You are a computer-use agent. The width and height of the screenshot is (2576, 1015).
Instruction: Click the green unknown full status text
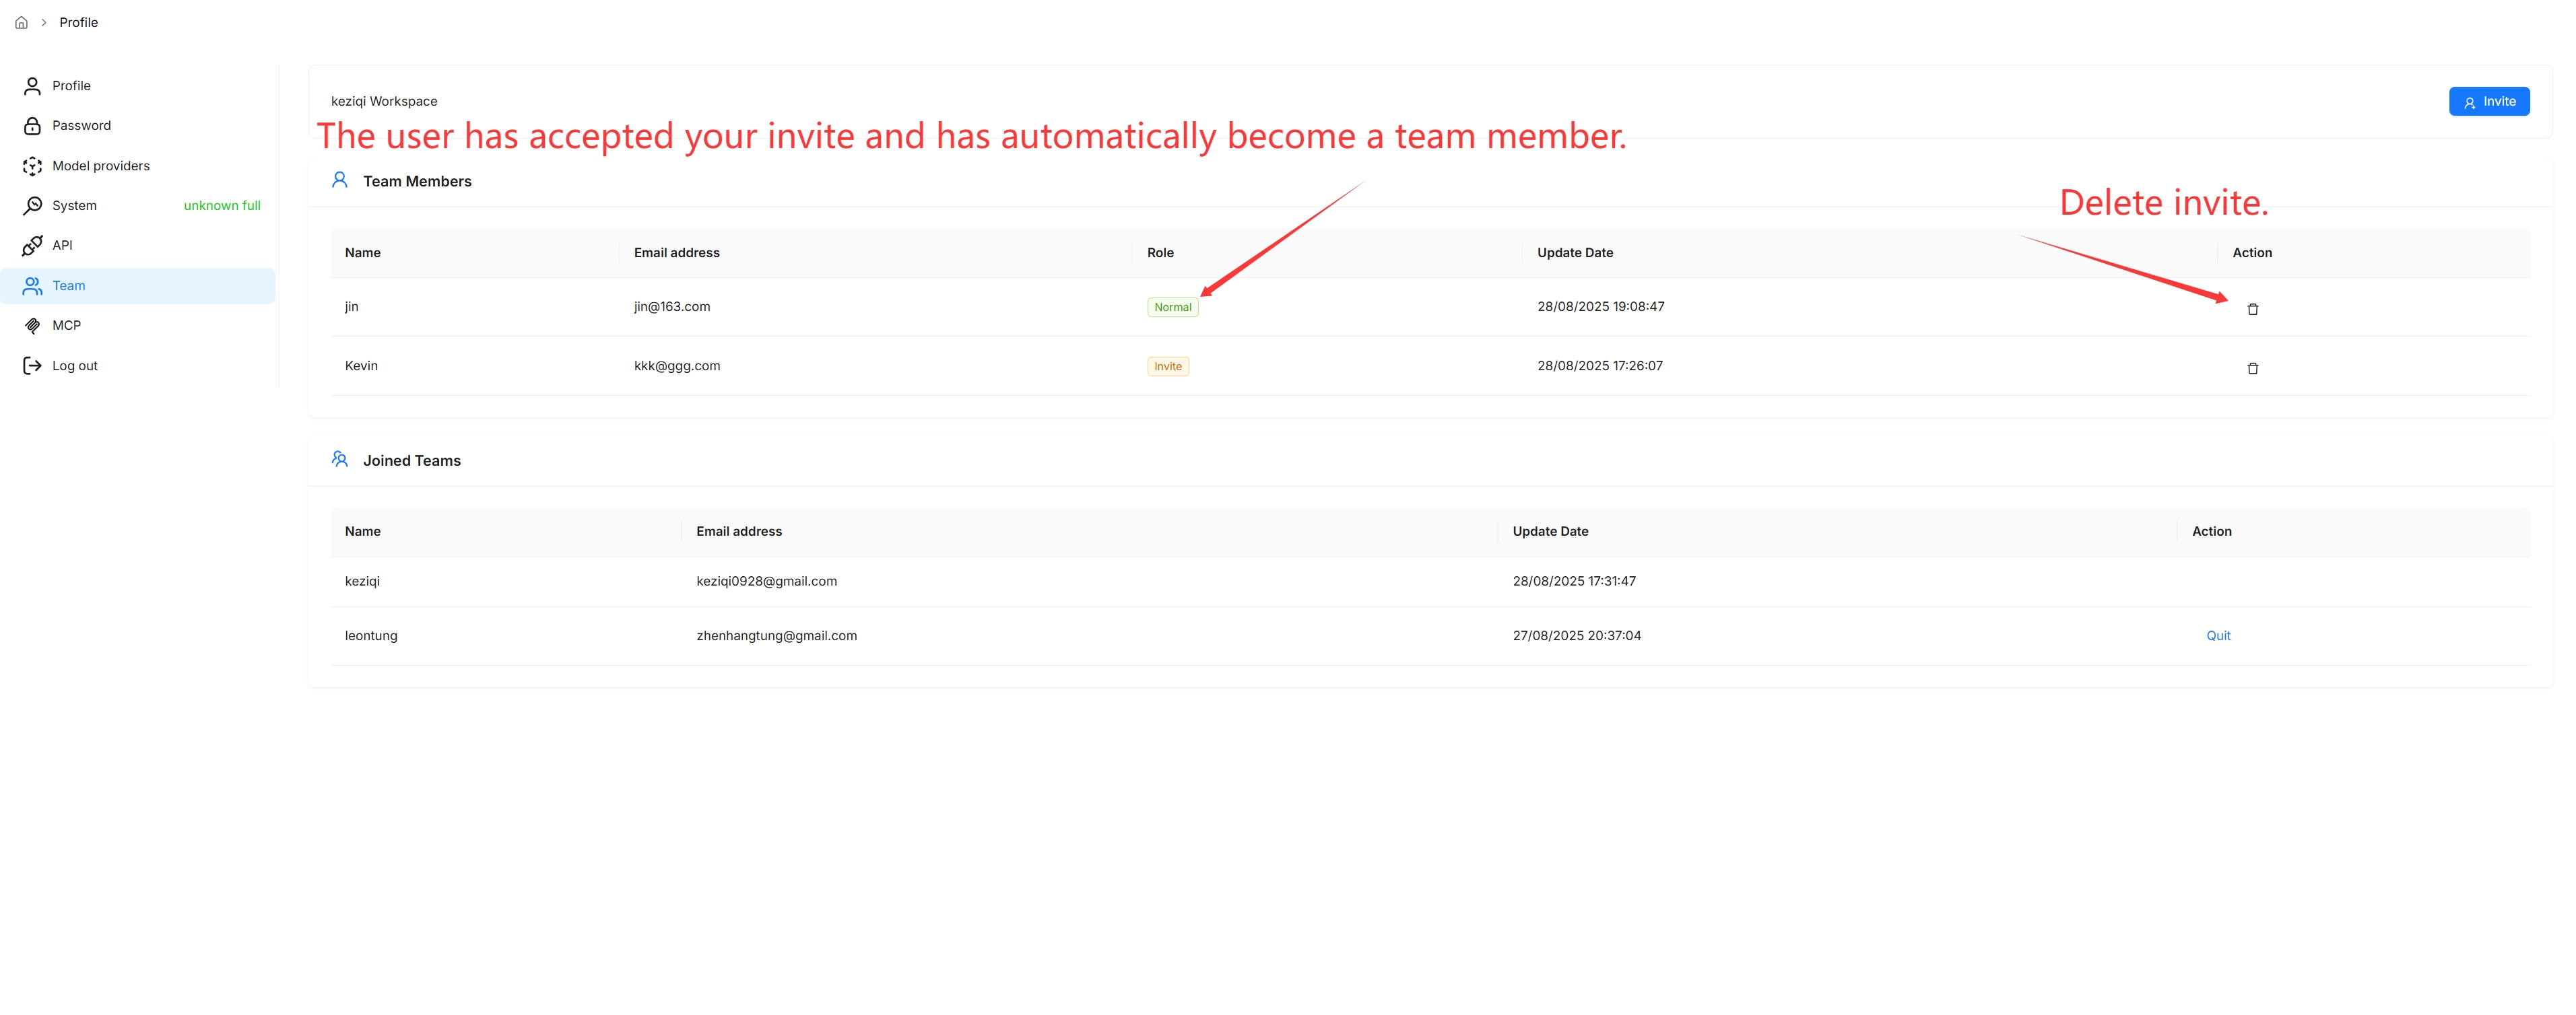pos(222,206)
